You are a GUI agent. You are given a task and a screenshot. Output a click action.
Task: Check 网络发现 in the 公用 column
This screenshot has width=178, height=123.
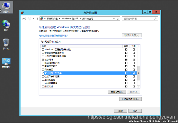134,70
